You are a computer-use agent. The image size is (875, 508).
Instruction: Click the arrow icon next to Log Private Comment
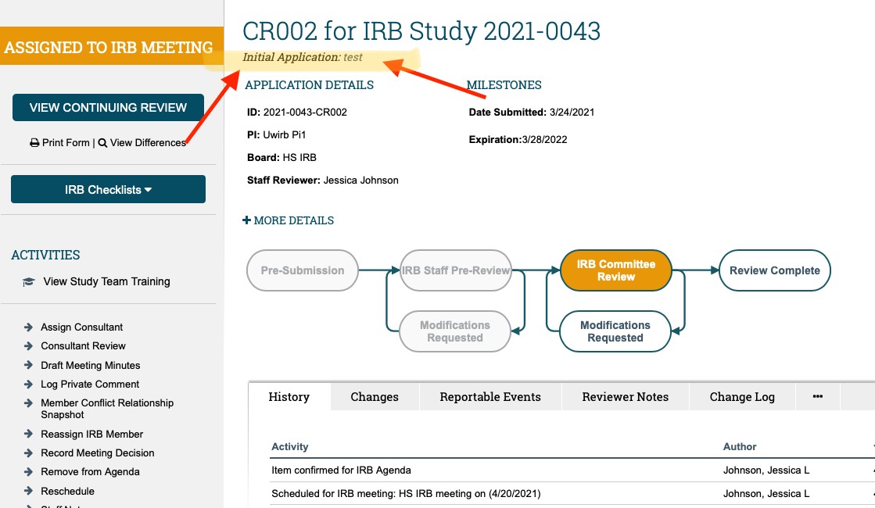tap(28, 385)
